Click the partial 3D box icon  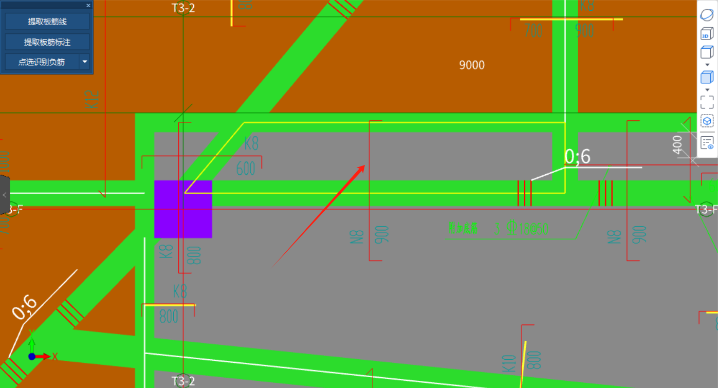click(x=707, y=121)
